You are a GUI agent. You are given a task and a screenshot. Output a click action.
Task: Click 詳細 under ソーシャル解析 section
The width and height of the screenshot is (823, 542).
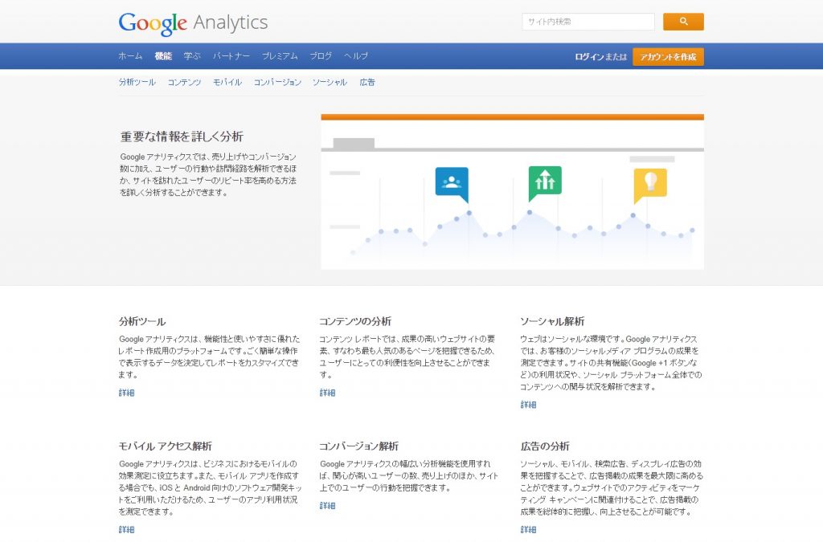(528, 404)
